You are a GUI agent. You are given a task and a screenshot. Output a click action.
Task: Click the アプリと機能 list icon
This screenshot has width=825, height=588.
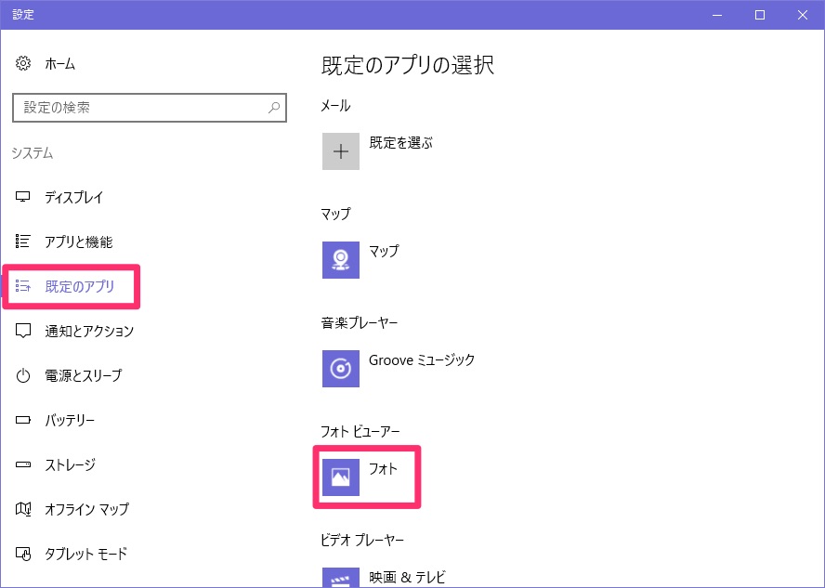click(22, 242)
